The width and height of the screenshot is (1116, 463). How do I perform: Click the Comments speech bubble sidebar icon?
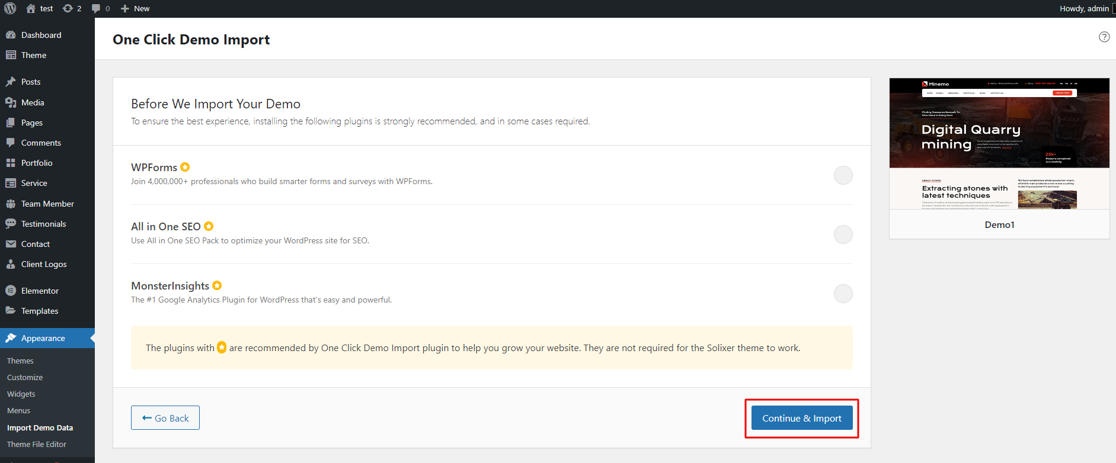pyautogui.click(x=11, y=143)
